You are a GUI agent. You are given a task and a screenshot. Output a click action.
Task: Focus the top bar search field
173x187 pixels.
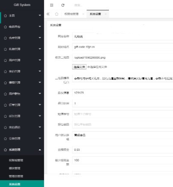tap(78, 5)
